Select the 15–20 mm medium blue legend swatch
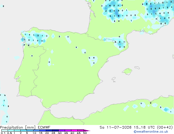 click(43, 130)
